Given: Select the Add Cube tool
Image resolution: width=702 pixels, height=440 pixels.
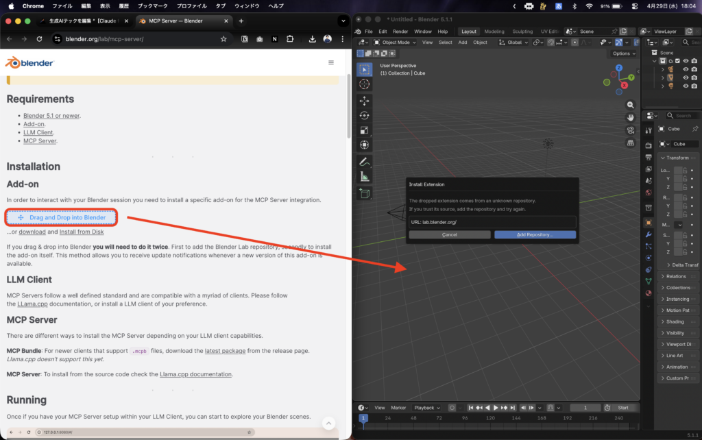Looking at the screenshot, I should pos(364,194).
